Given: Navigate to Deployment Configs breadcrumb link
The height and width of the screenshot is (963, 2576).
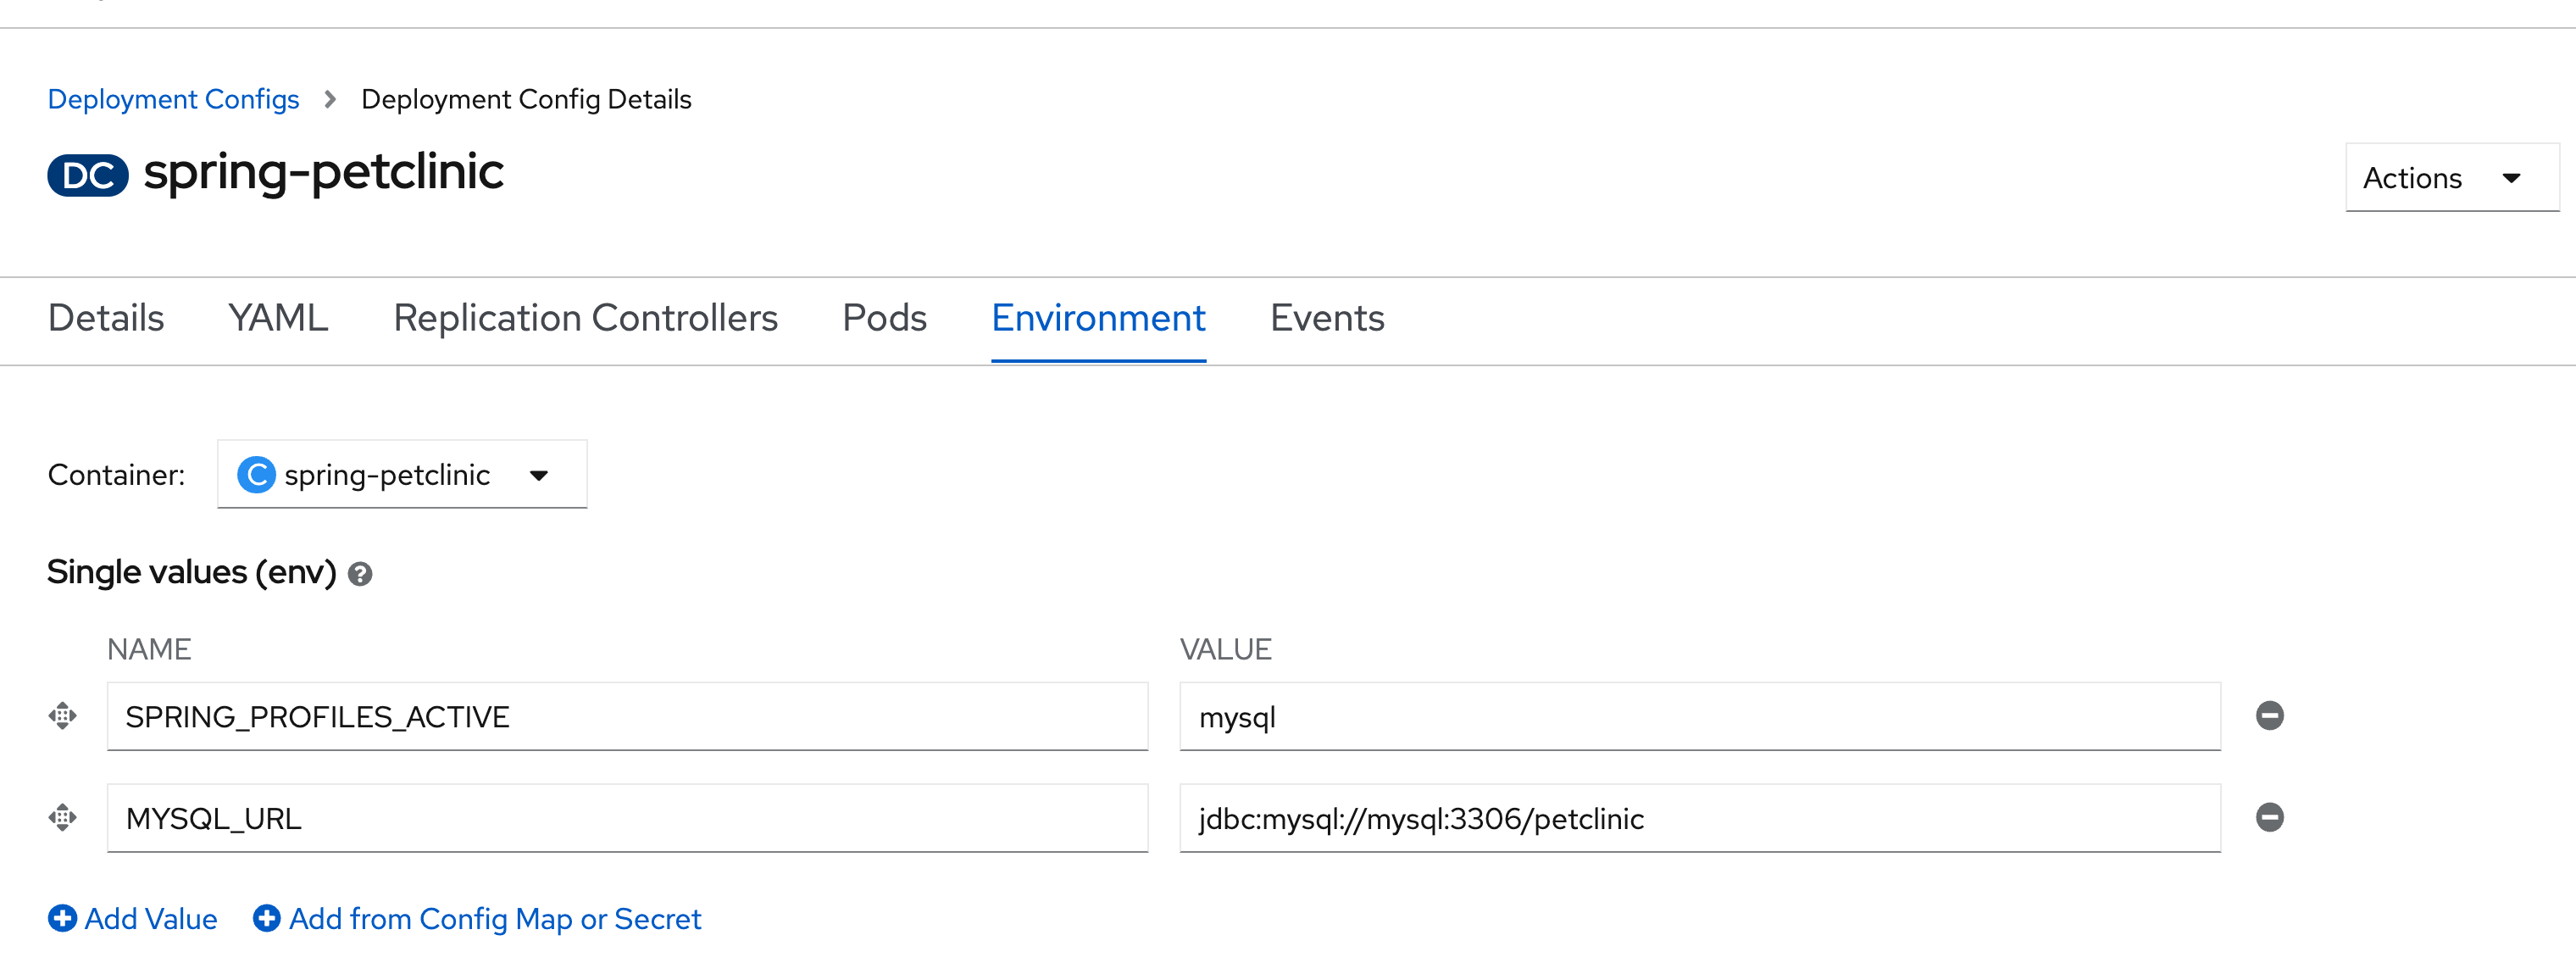Looking at the screenshot, I should 174,100.
